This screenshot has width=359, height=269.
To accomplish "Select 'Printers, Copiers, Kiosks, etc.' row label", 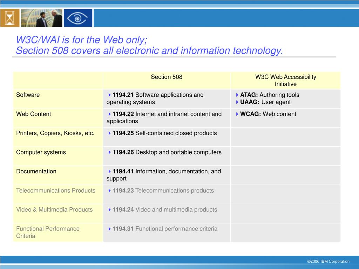I will [55, 133].
